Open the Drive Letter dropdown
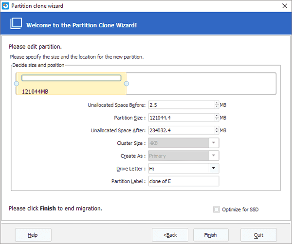The height and width of the screenshot is (244, 292). tap(214, 169)
